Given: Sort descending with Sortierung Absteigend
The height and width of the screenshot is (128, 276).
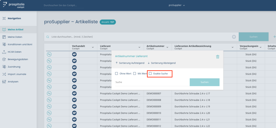Looking at the screenshot, I should point(162,63).
